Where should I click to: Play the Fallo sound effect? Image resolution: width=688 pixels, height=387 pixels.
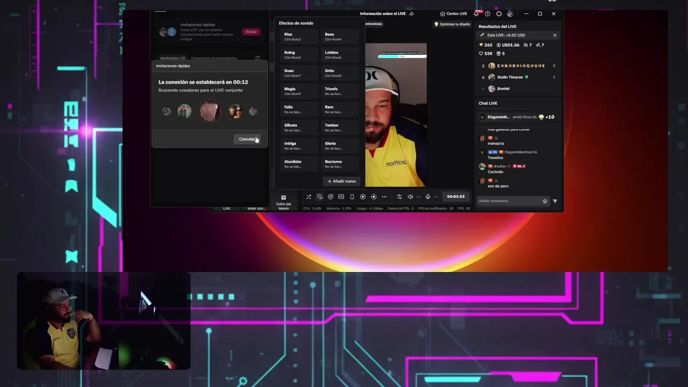[299, 110]
